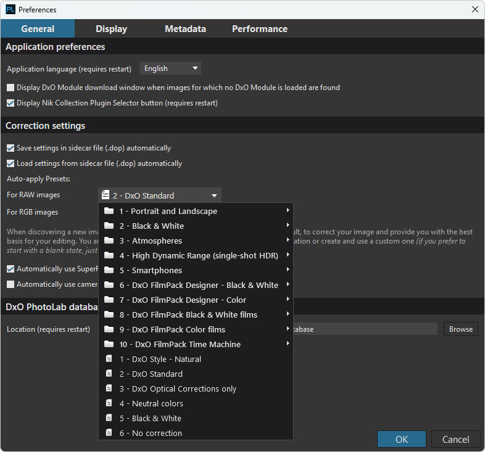This screenshot has height=452, width=485.
Task: Choose 3 - DxO Optical Corrections only preset
Action: click(196, 388)
